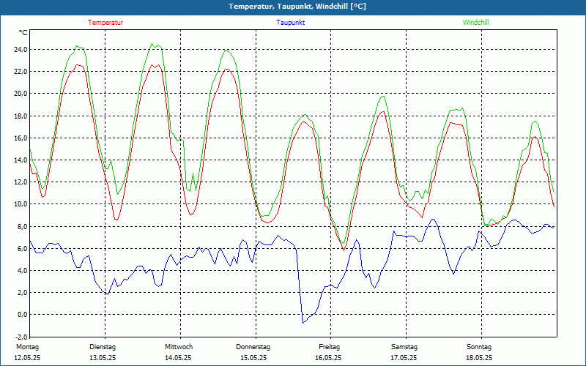Click the 12,0 y-axis value
The width and height of the screenshot is (586, 366).
point(21,182)
